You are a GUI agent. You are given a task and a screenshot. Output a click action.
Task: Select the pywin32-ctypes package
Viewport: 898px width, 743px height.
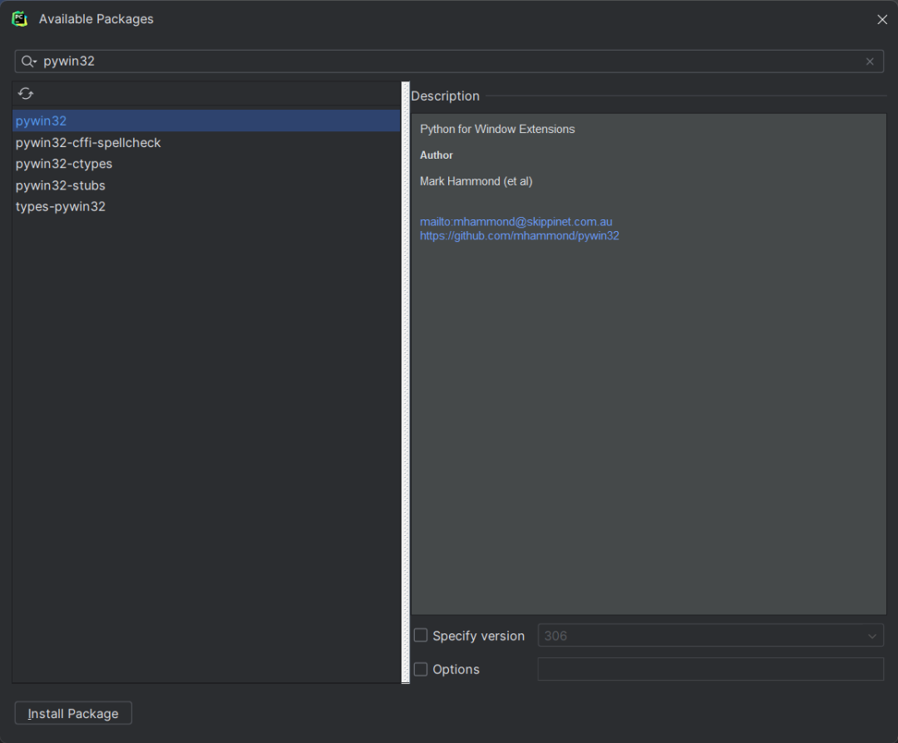click(206, 164)
